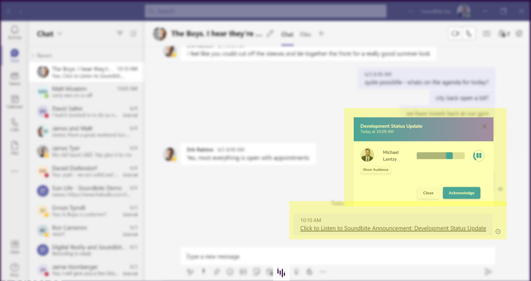Open the Format text options in compose toolbar
Screen dimensions: 531x281
click(190, 272)
